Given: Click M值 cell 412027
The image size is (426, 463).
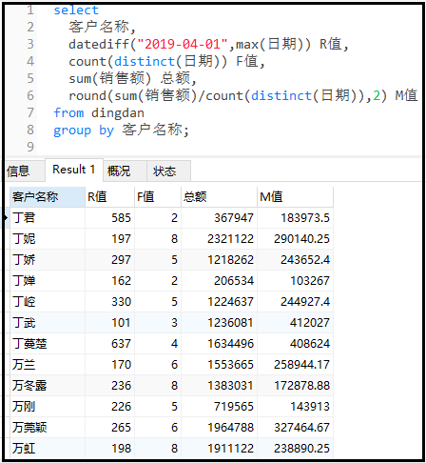Looking at the screenshot, I should (x=295, y=323).
